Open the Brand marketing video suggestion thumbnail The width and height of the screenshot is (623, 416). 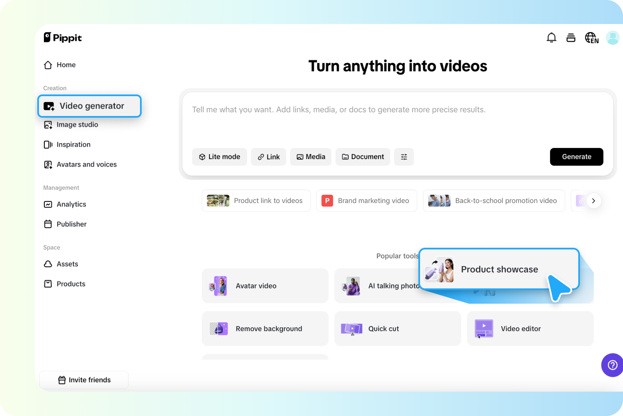pos(327,201)
